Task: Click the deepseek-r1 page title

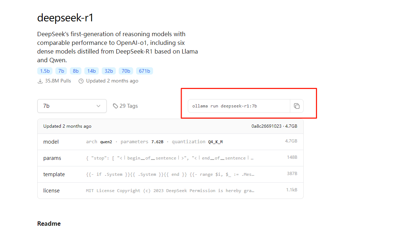Action: point(65,18)
